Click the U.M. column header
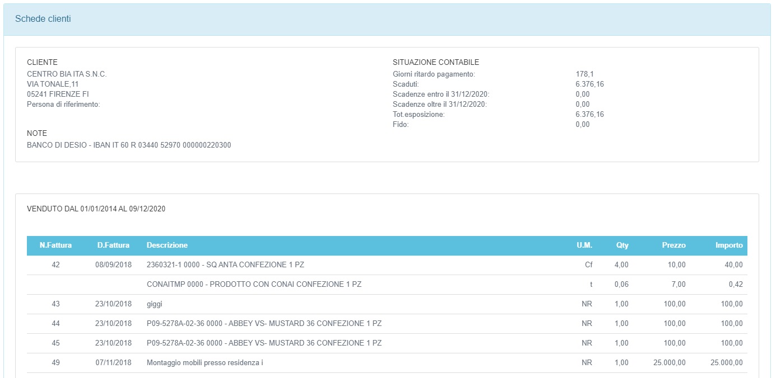 (584, 245)
